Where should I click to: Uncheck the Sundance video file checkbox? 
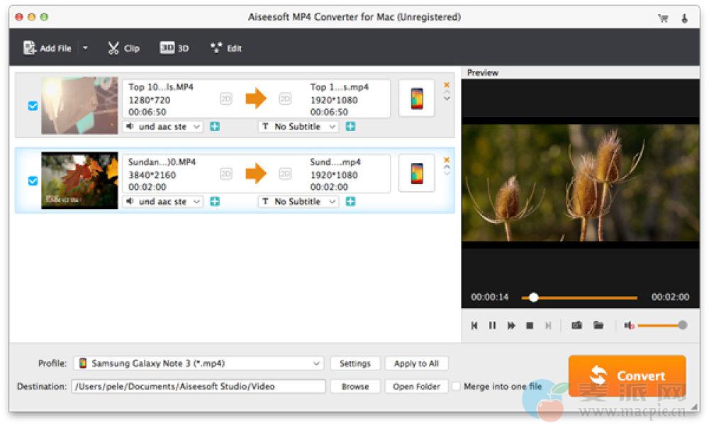click(x=33, y=181)
